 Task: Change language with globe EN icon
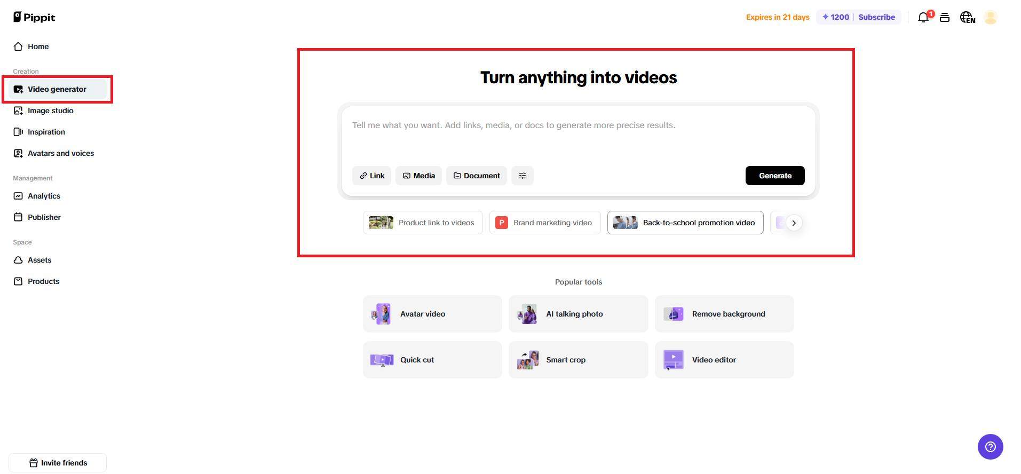[x=967, y=17]
